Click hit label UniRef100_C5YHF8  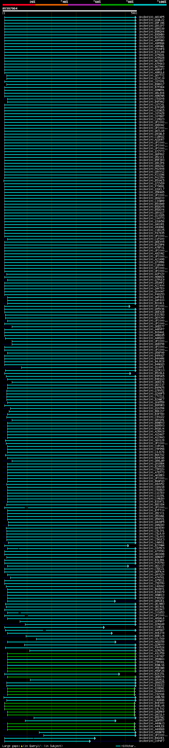click(152, 49)
